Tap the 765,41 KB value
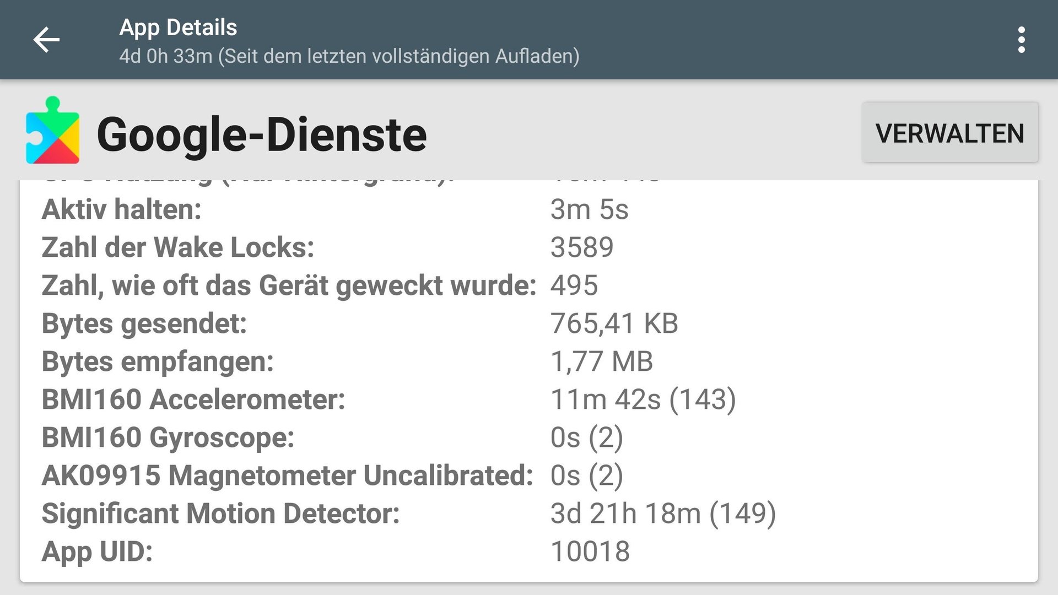The width and height of the screenshot is (1058, 595). (x=614, y=323)
